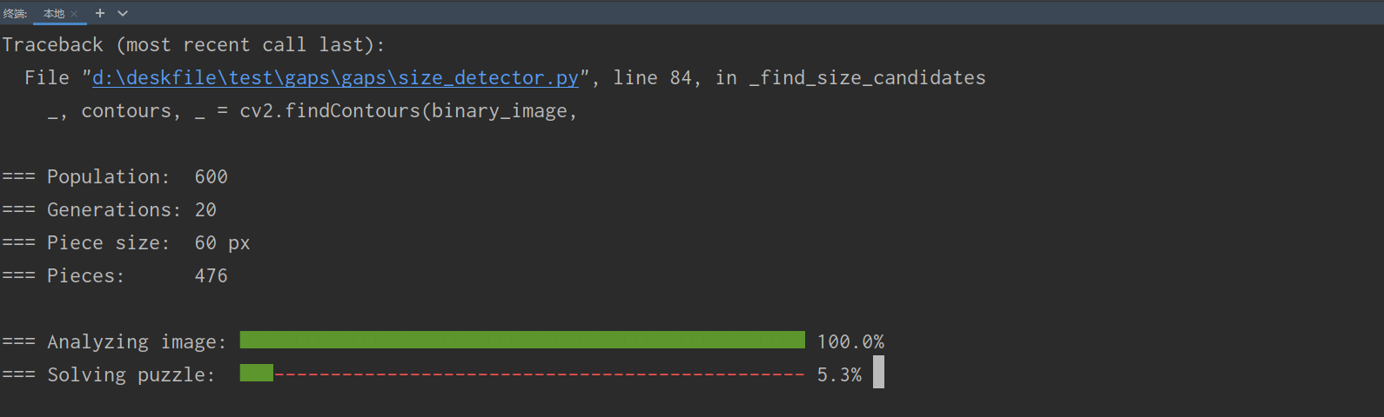Click the cv2.findContours code line
The height and width of the screenshot is (417, 1384).
313,111
